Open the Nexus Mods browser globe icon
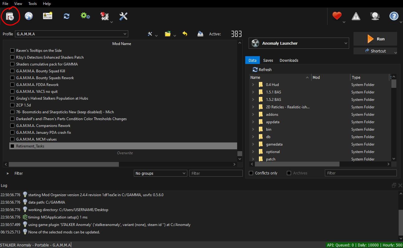403x248 pixels. (29, 16)
